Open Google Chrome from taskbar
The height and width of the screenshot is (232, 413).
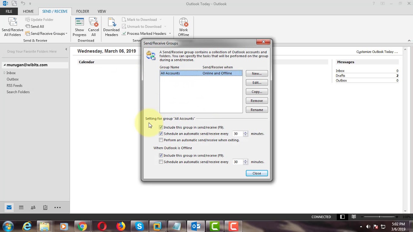point(82,227)
